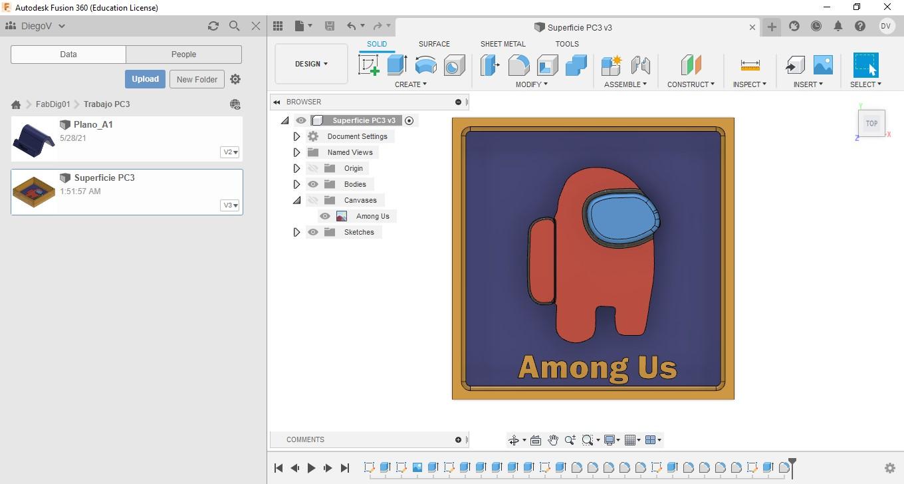Image resolution: width=904 pixels, height=484 pixels.
Task: Redo the last action
Action: [378, 26]
